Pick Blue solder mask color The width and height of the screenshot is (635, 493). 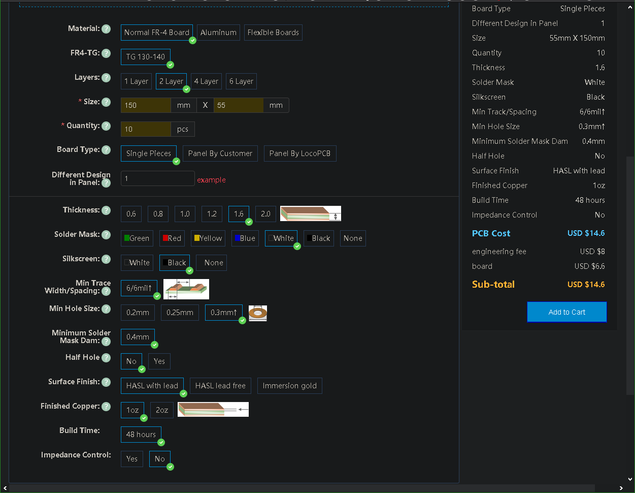pyautogui.click(x=246, y=238)
